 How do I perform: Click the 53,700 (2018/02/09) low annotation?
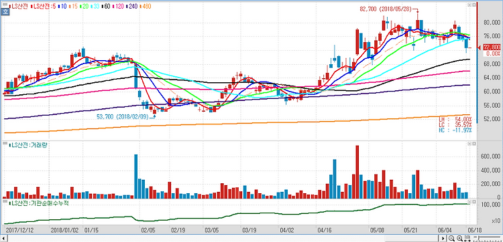123,117
